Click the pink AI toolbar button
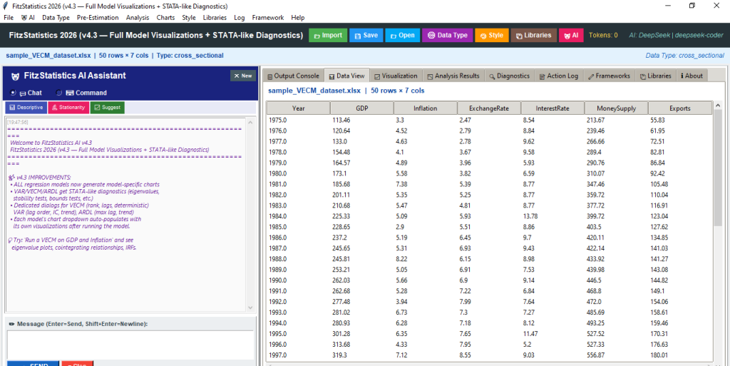The width and height of the screenshot is (730, 366). click(x=571, y=36)
